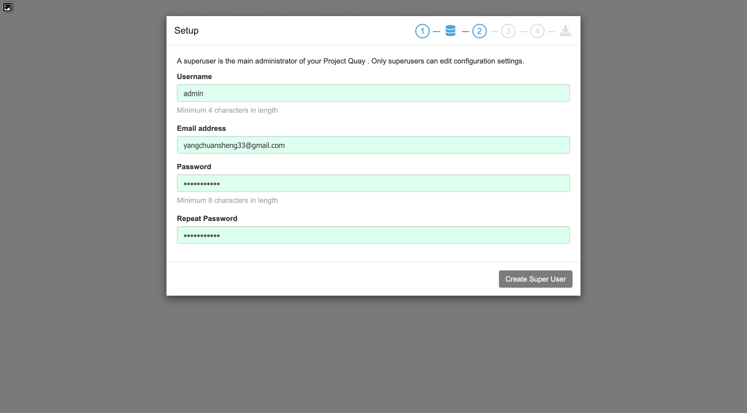Select the greyed step 3 circle

508,31
